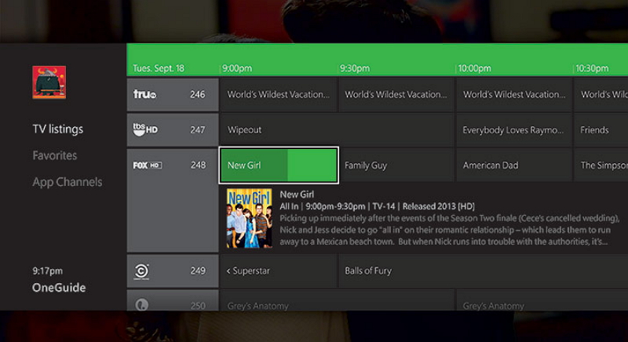628x342 pixels.
Task: Go back to Superstar program
Action: pyautogui.click(x=279, y=271)
